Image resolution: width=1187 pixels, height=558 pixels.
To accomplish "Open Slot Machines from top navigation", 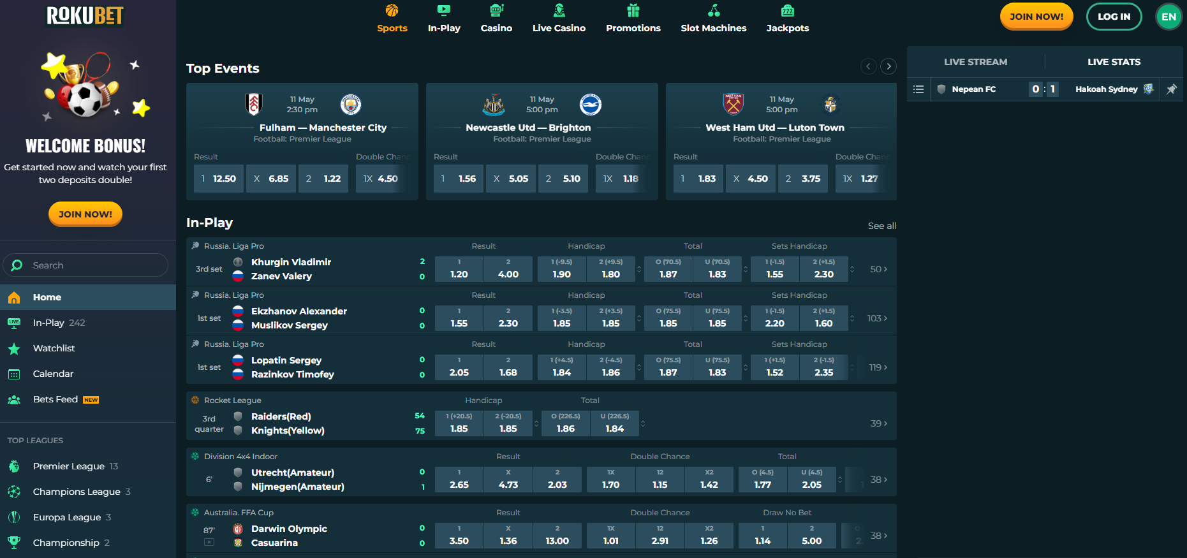I will (x=713, y=18).
